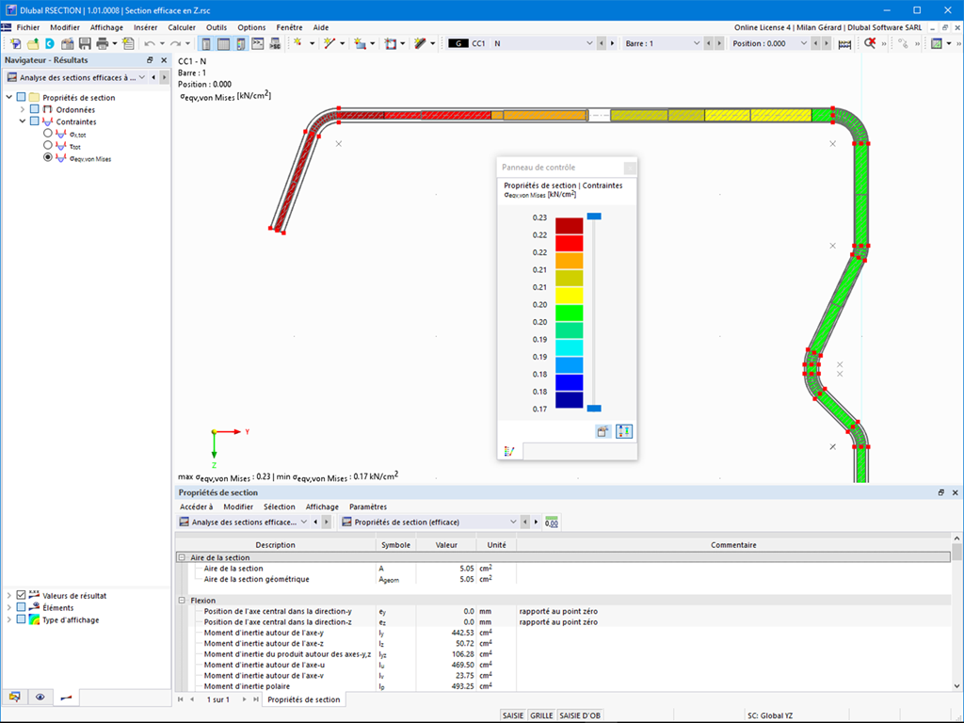Screen dimensions: 964x723
Task: Click the control panel color options icon
Action: tap(603, 431)
